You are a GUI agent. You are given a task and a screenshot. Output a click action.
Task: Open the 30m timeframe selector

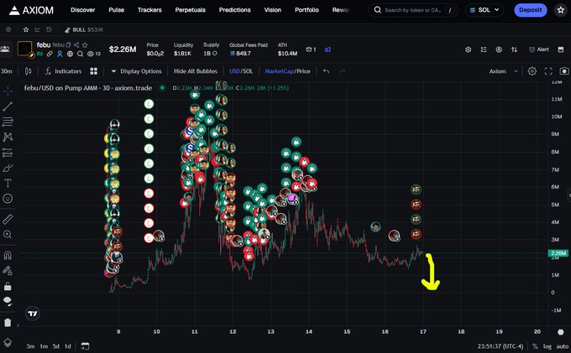point(7,71)
